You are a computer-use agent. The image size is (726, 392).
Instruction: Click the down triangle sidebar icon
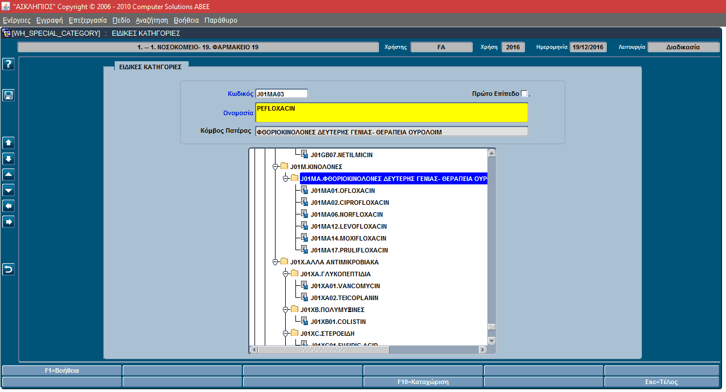pyautogui.click(x=9, y=190)
